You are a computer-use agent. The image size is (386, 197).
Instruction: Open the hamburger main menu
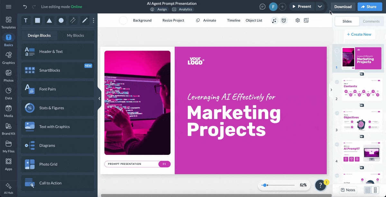coord(9,7)
